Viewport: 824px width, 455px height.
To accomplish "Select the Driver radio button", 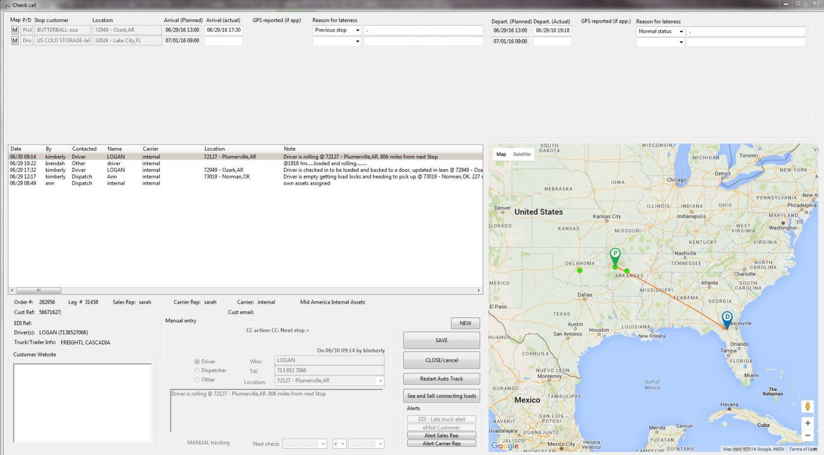I will pos(197,362).
